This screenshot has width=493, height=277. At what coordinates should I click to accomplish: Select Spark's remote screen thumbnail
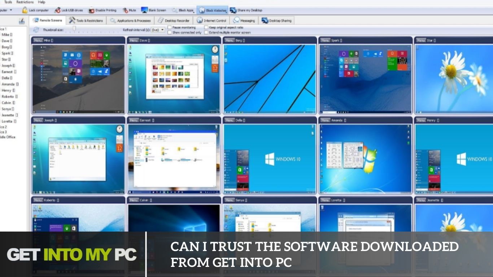coord(365,79)
